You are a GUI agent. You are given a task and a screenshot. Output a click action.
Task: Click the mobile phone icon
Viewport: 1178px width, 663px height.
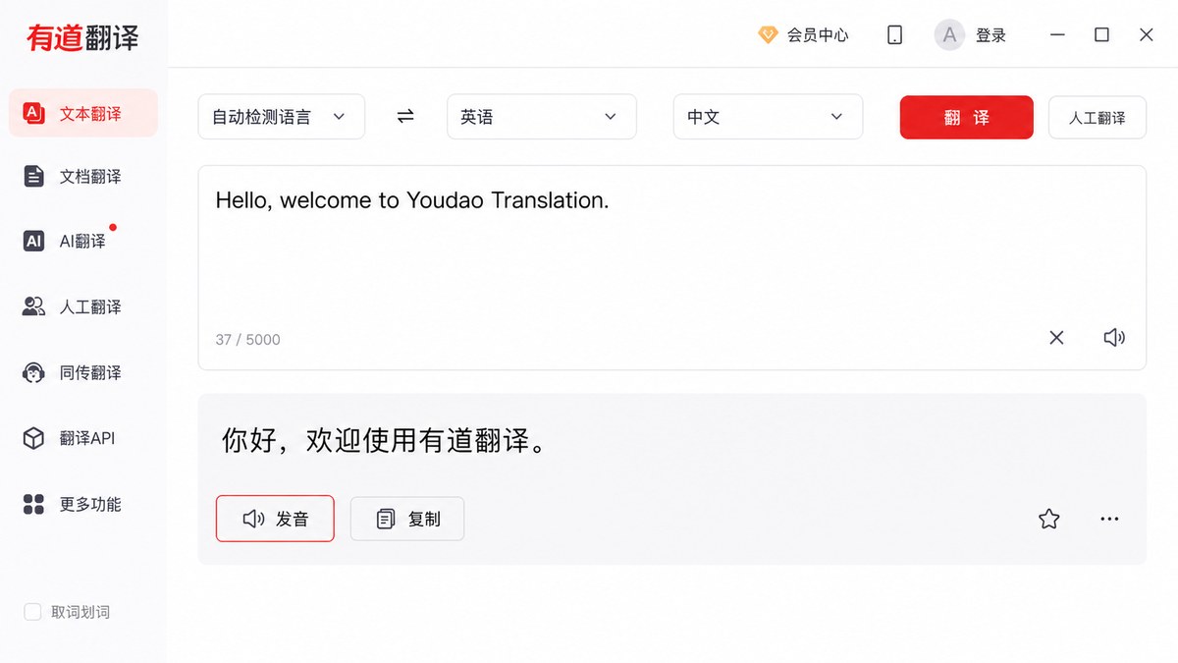(894, 35)
